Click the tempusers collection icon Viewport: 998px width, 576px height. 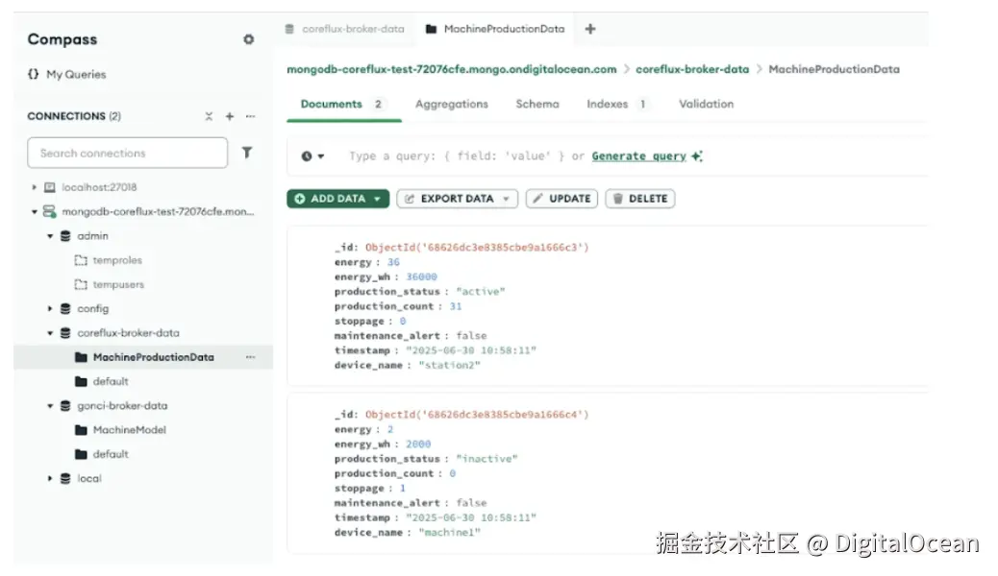coord(81,284)
